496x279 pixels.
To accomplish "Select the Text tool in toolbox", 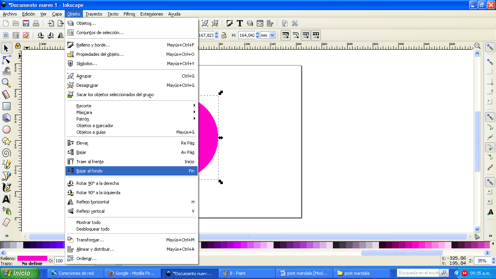I will coord(6,200).
